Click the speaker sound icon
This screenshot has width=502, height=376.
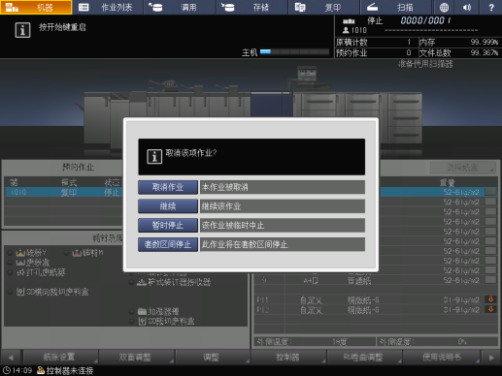click(467, 7)
